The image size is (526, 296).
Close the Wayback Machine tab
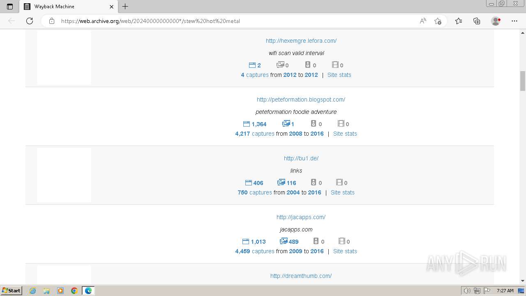(112, 7)
